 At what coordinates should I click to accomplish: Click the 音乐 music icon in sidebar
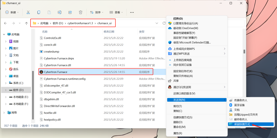(x=11, y=69)
